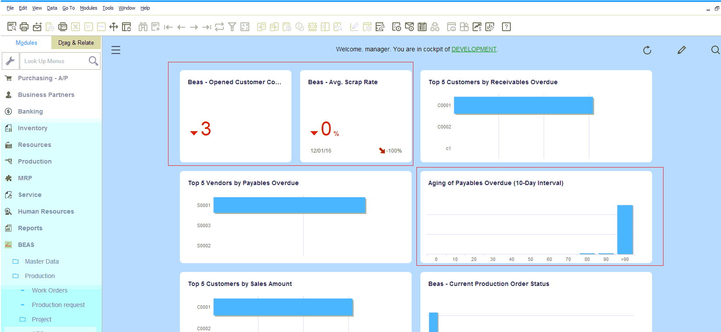721x332 pixels.
Task: Follow the DEVELOPMENT cockpit link
Action: tap(474, 49)
